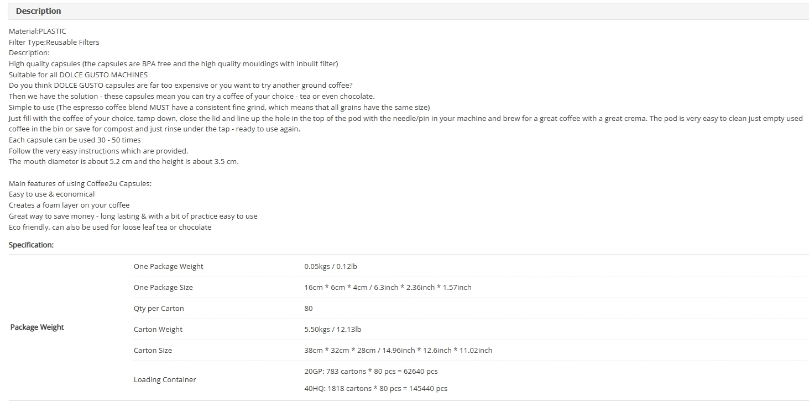Click the mouth diameter measurement sentence
The image size is (809, 402).
tap(123, 161)
